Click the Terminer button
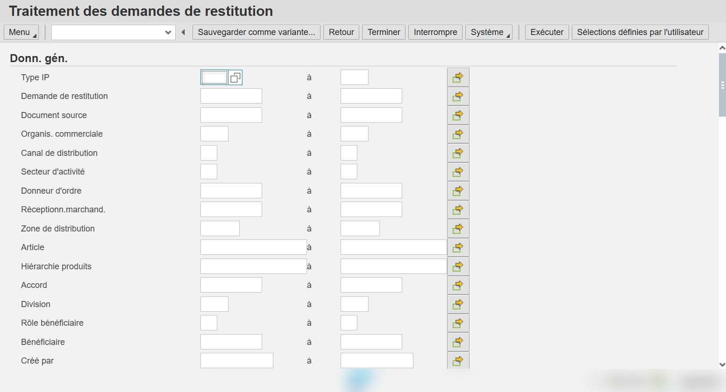This screenshot has height=392, width=726. click(x=384, y=32)
